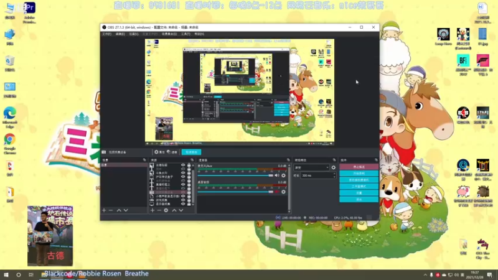Remove the selected scene with the minus icon
The height and width of the screenshot is (280, 498).
tap(111, 210)
